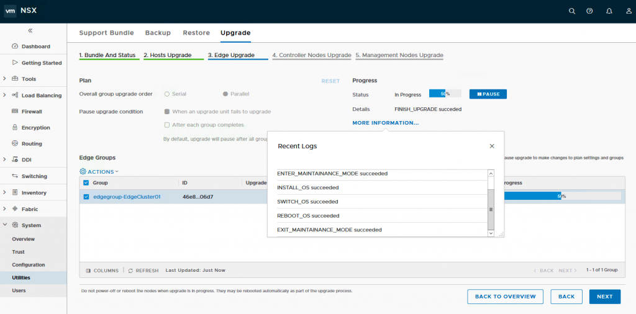636x314 pixels.
Task: Click the ACTIONS gear icon
Action: 83,172
